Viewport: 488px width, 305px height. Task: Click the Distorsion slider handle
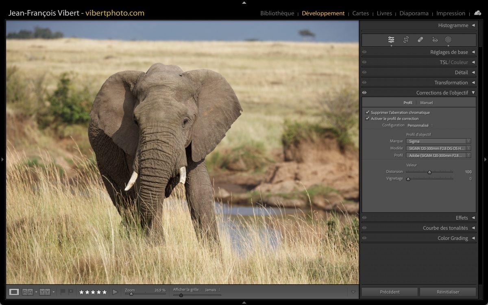click(x=429, y=172)
